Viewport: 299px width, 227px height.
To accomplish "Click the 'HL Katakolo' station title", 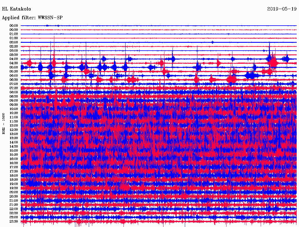I will point(16,9).
